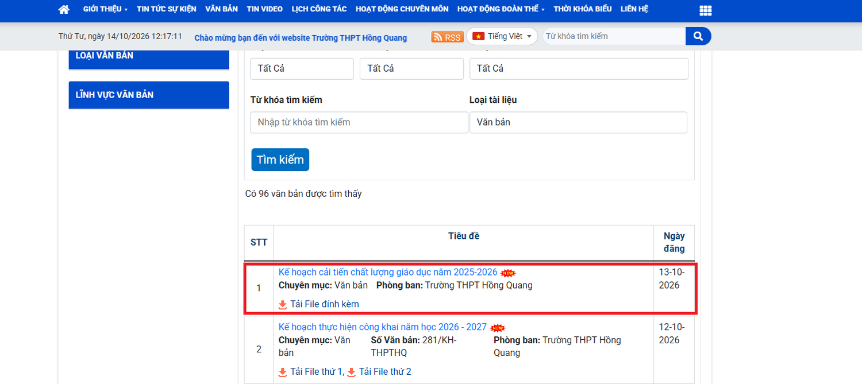Open the widest Tất Cả filter dropdown
The image size is (862, 384).
tap(579, 68)
